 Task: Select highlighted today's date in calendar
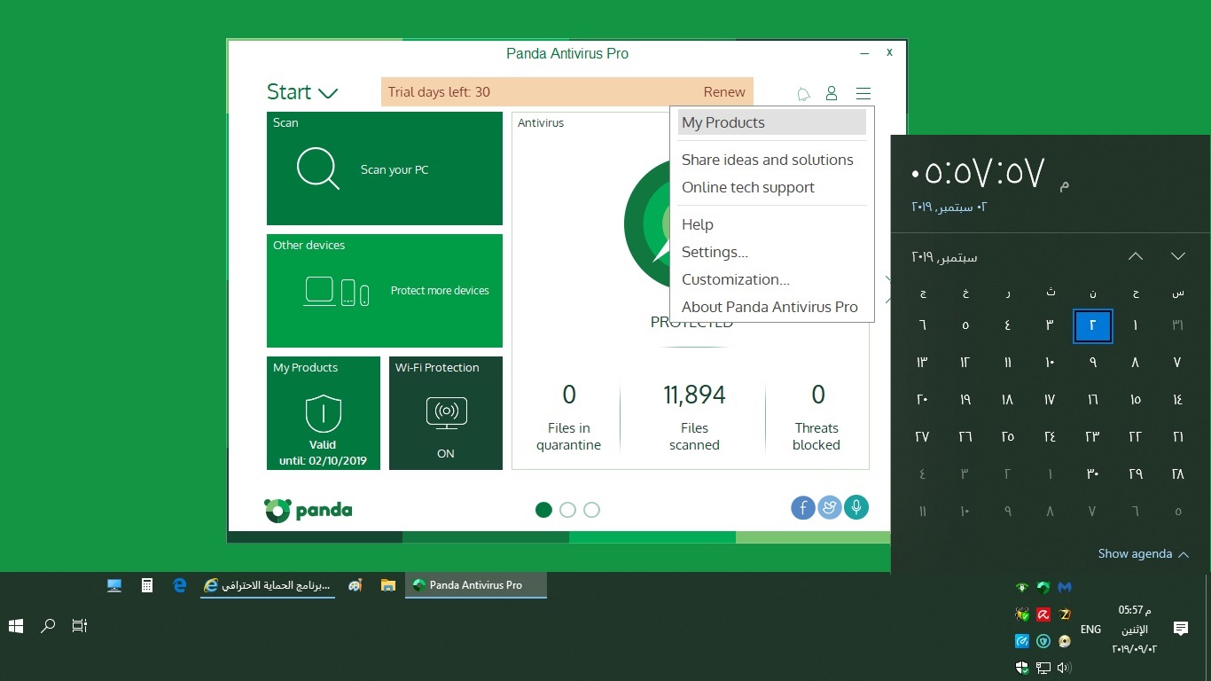coord(1092,325)
